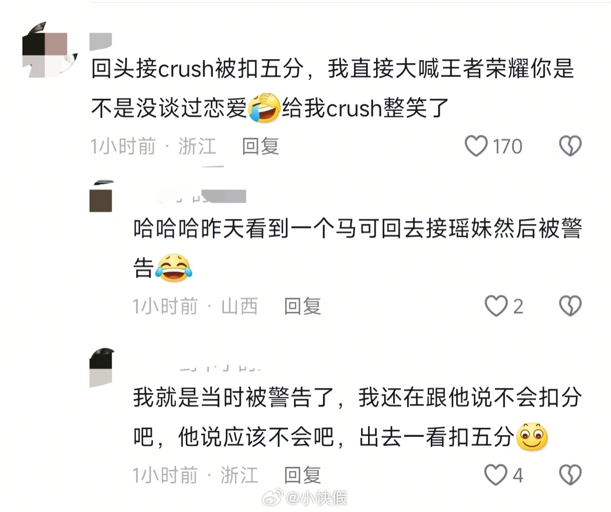Click the Weibo logo watermark
Viewport: 611px width, 512px height.
273,498
